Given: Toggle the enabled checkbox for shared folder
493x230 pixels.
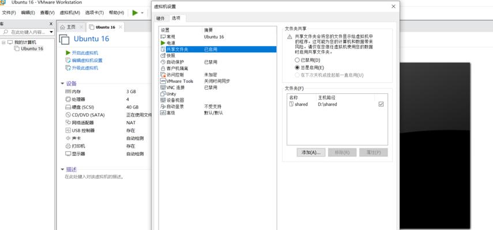Looking at the screenshot, I should tap(381, 104).
